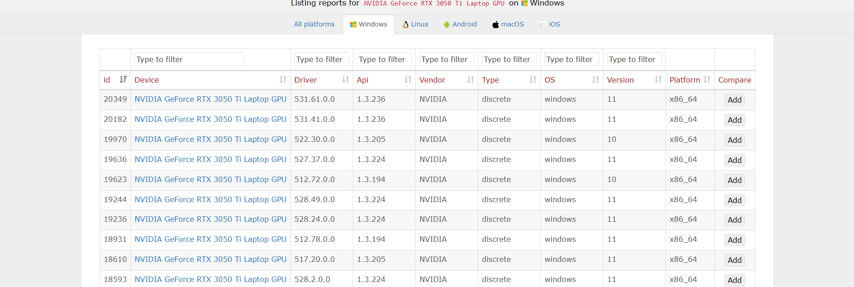Add report 20349 to compare
Screen dimensions: 854x287
coord(734,100)
